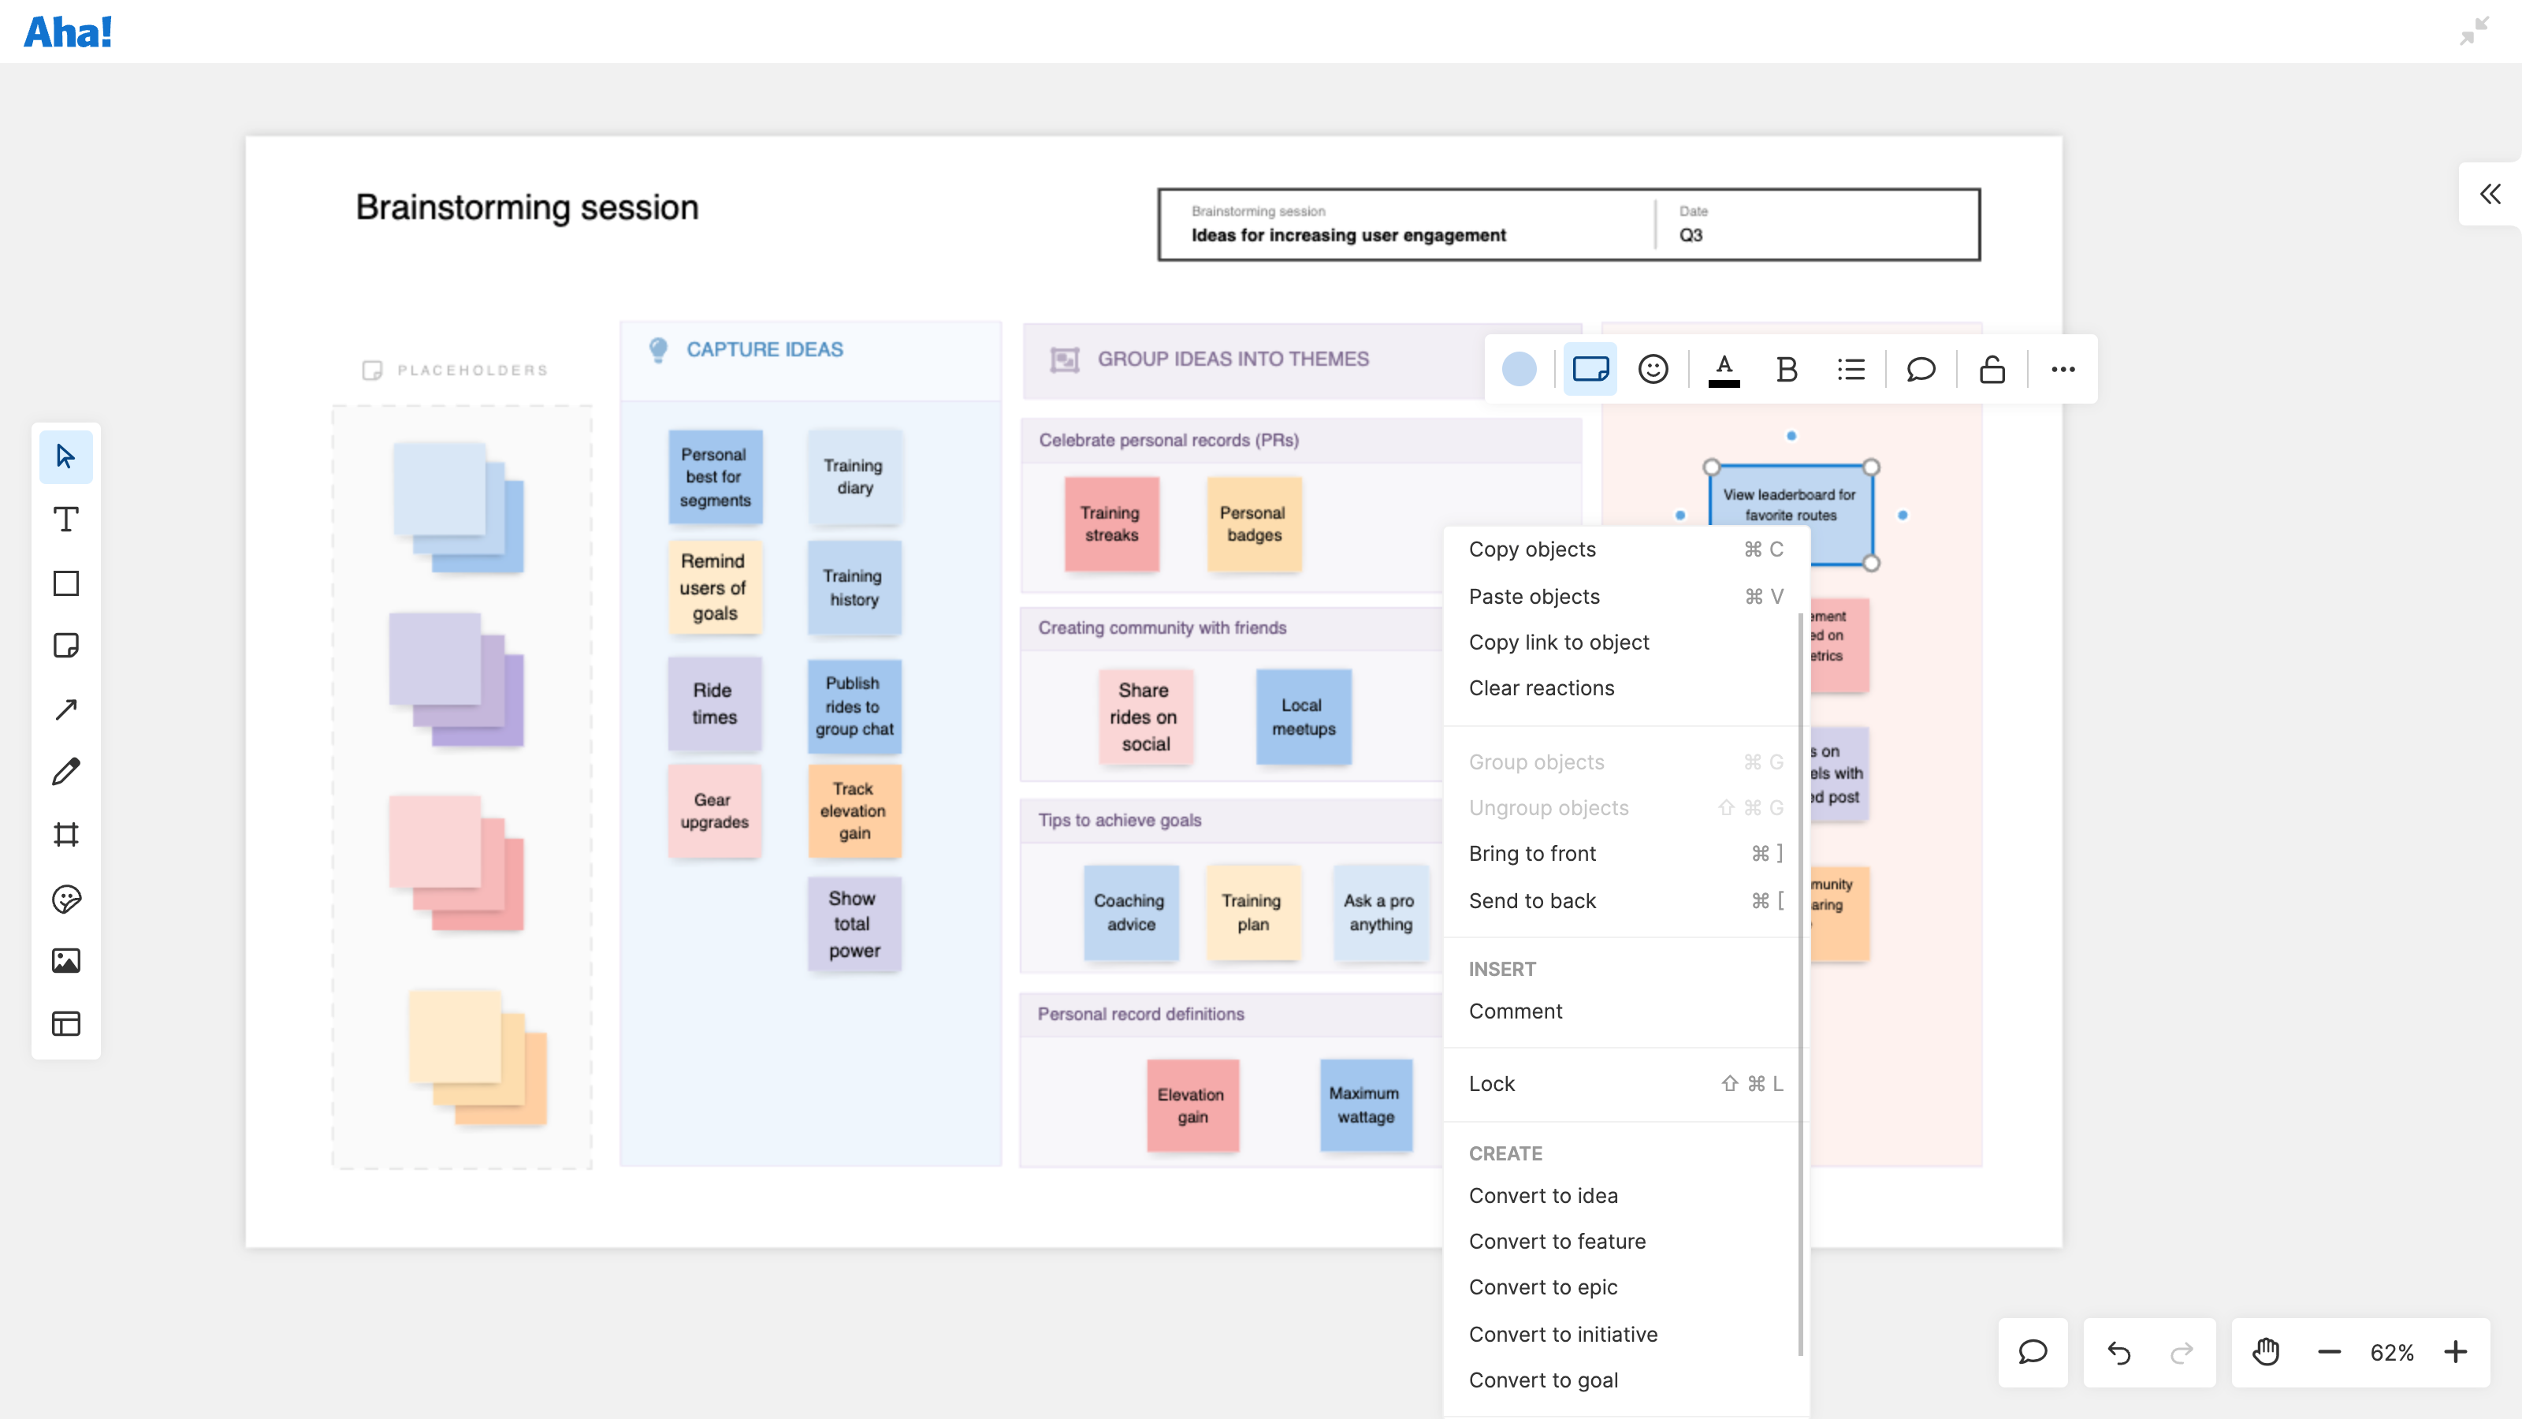
Task: Choose Copy link to object
Action: pyautogui.click(x=1559, y=642)
